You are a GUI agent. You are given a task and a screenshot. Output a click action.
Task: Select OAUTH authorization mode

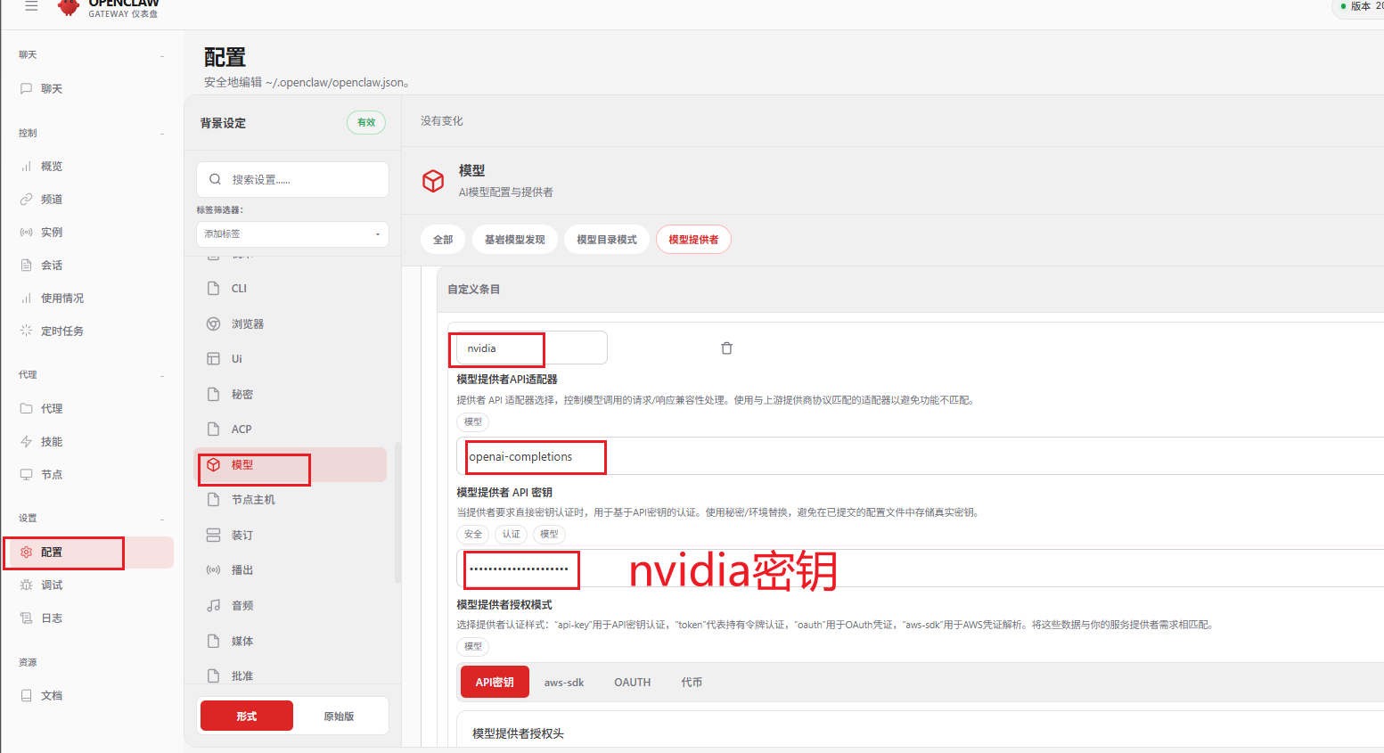(x=632, y=683)
